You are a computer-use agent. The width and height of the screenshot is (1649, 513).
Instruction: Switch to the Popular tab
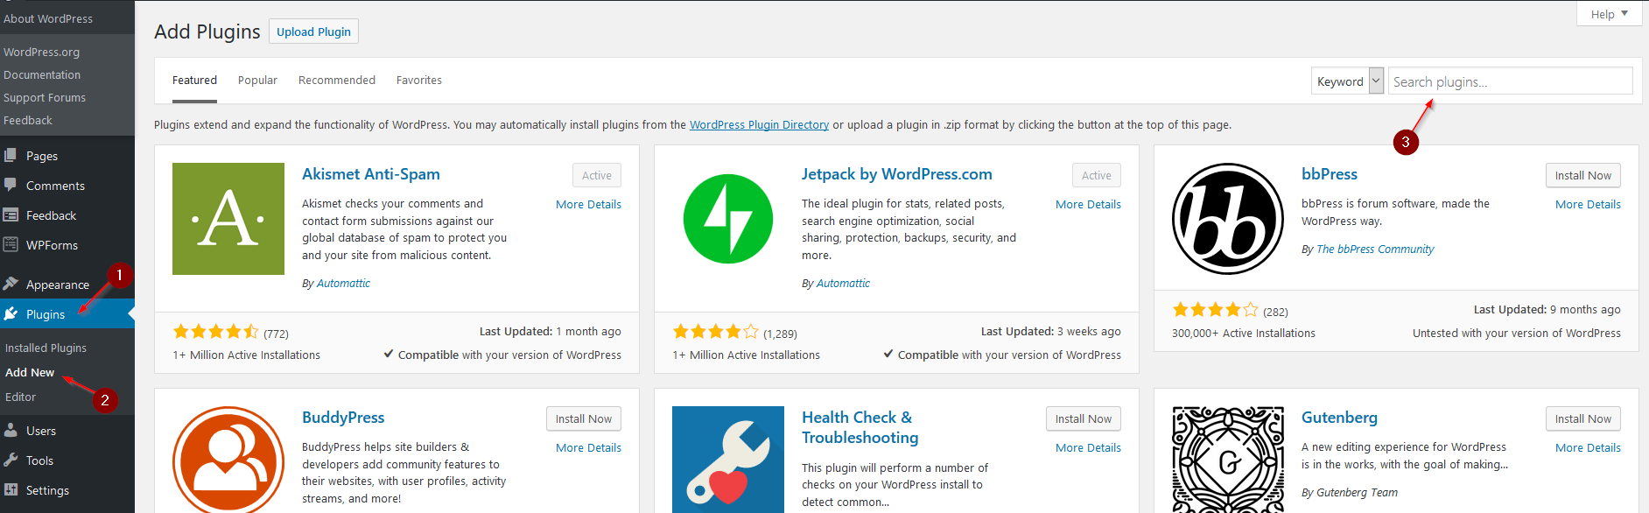(257, 81)
